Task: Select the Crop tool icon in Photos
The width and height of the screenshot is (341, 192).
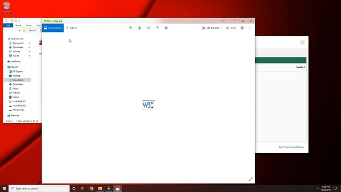Action: [166, 28]
